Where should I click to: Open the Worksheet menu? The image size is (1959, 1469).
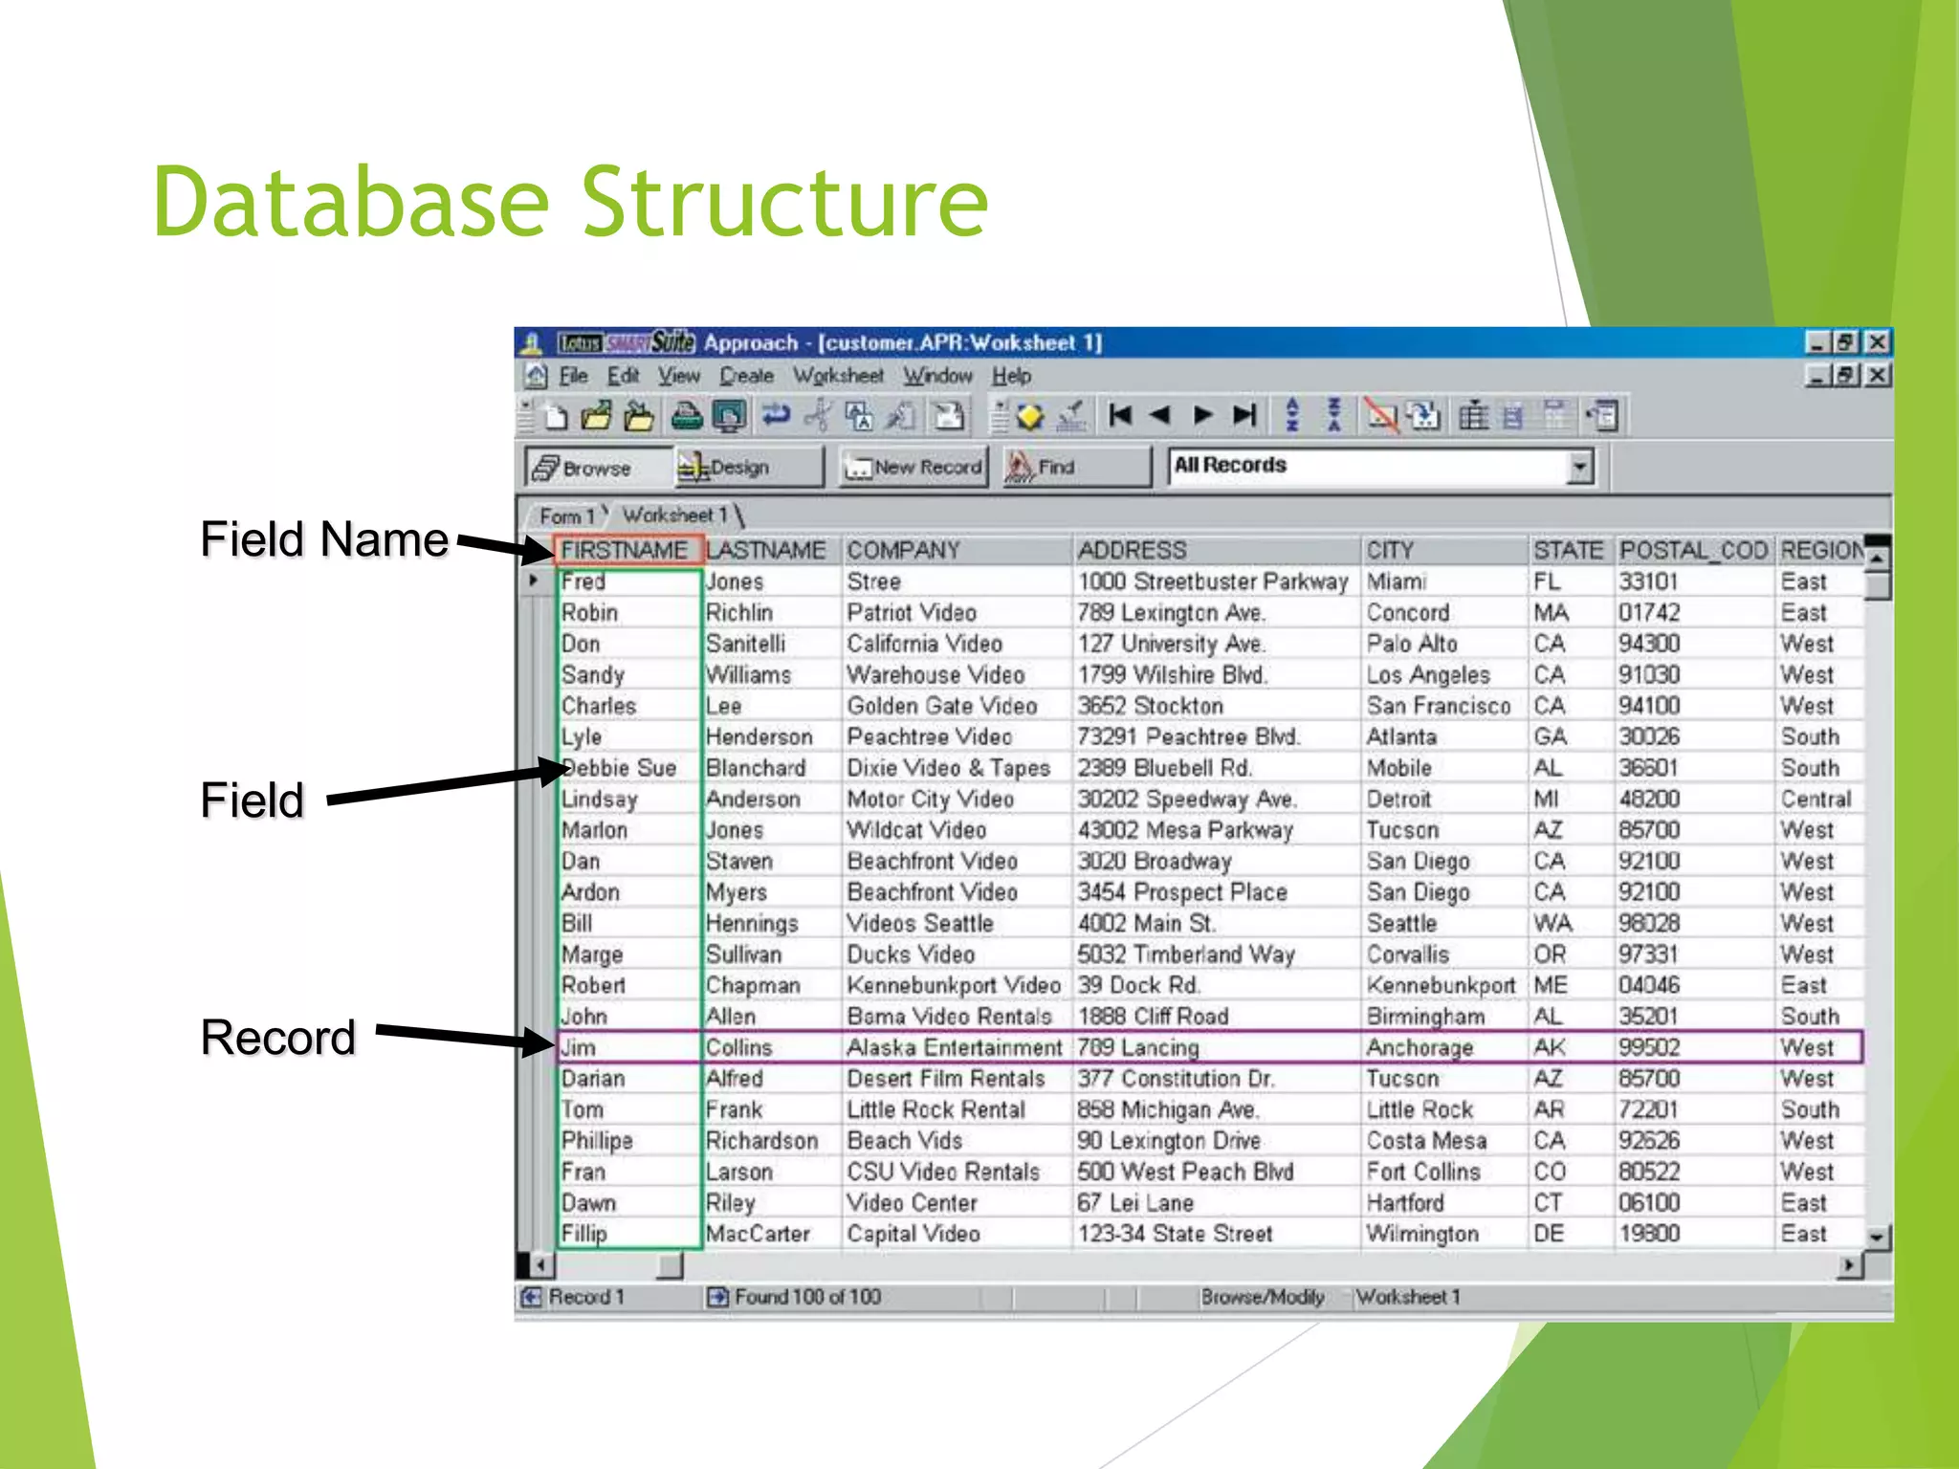coord(838,376)
